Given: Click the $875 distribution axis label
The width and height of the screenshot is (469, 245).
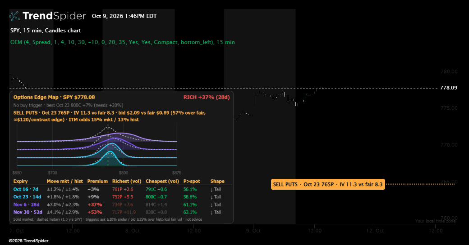Looking at the screenshot, I should point(176,173).
